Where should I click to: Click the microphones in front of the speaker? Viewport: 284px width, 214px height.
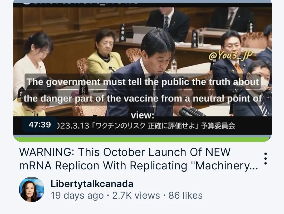point(192,112)
